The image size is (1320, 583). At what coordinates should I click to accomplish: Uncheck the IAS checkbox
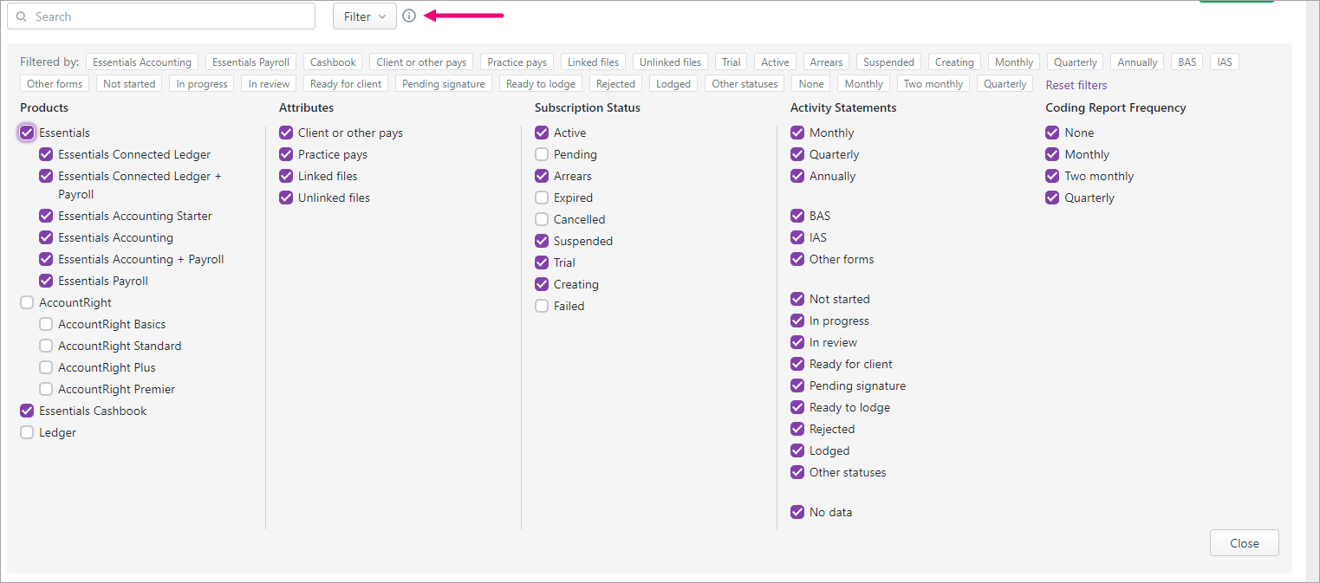pos(797,237)
